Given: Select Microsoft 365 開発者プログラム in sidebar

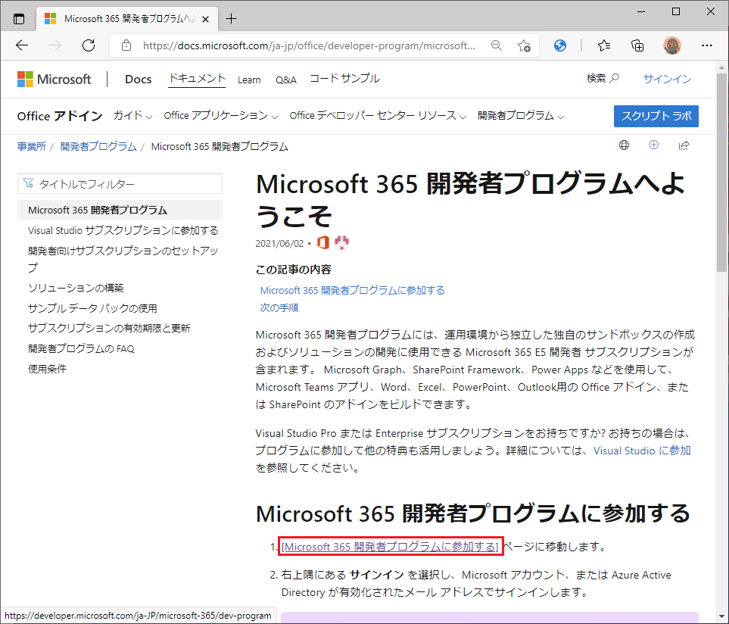Looking at the screenshot, I should coord(120,210).
